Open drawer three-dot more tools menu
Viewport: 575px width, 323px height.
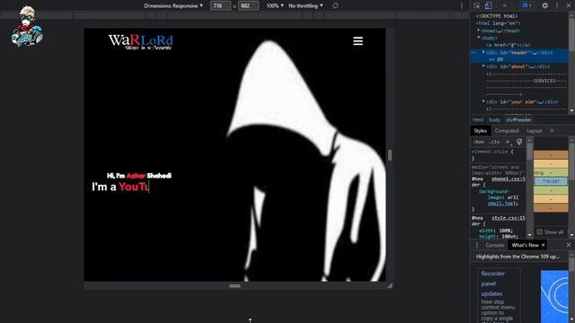click(x=477, y=245)
